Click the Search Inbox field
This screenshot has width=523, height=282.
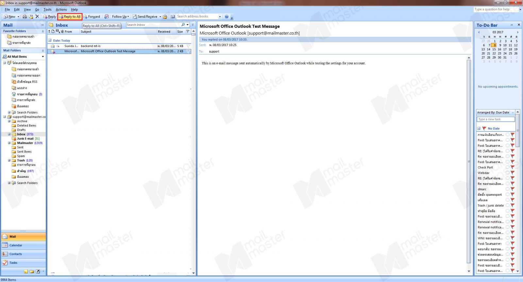(153, 25)
